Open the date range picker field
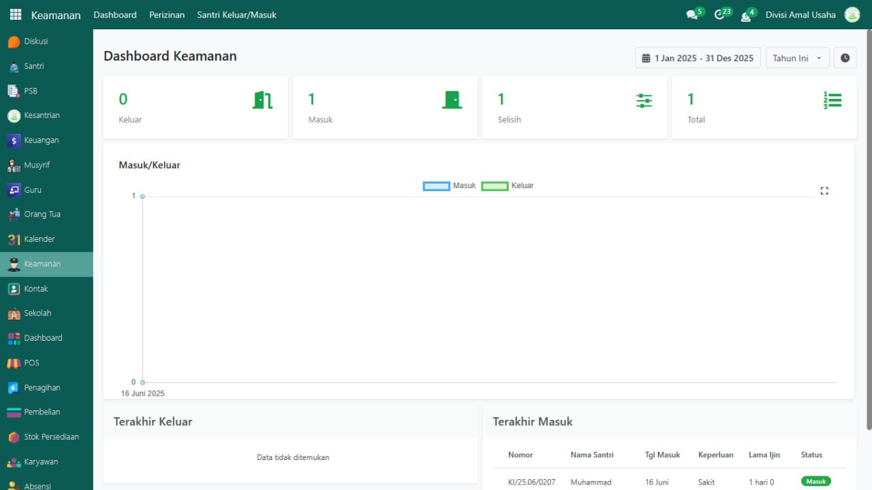 coord(698,58)
